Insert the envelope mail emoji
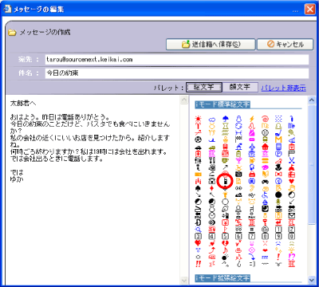Viewport: 319px width, 287px height. pyautogui.click(x=292, y=216)
